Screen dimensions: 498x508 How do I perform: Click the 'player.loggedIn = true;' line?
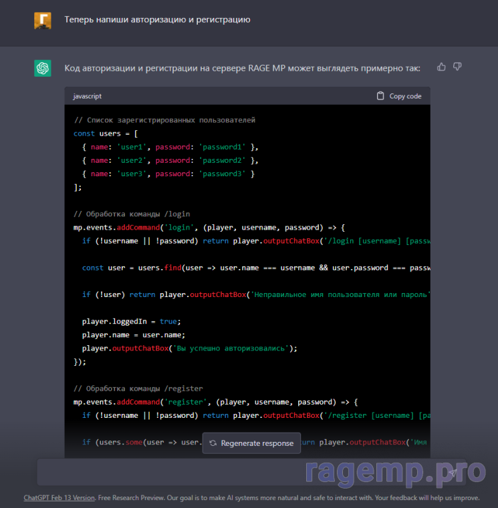[x=132, y=321]
